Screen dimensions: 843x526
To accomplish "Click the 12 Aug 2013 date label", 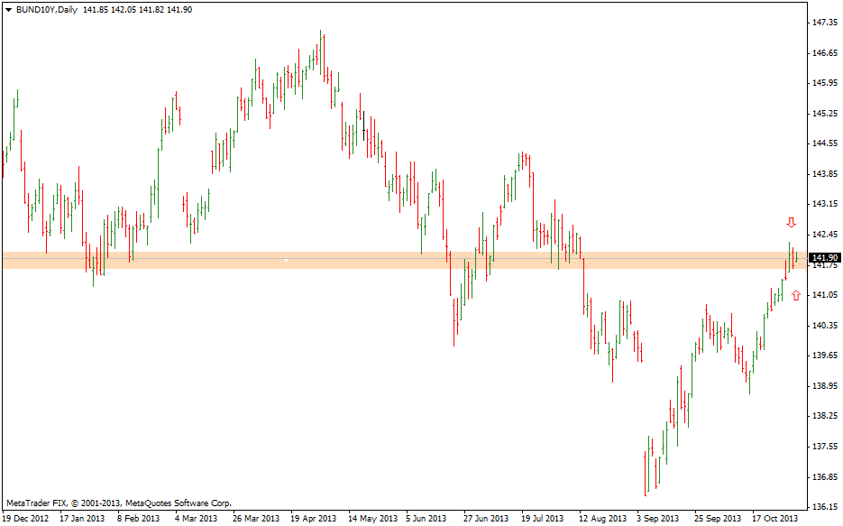I will tap(603, 519).
